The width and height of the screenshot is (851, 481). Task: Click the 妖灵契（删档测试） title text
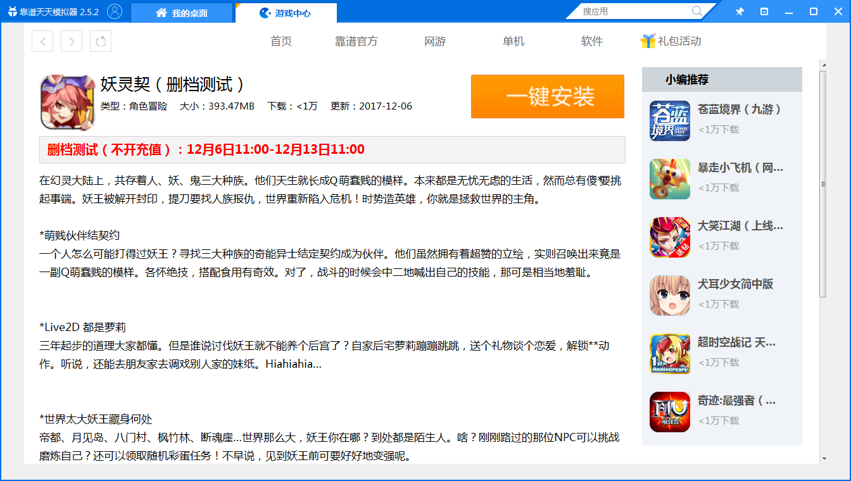pos(172,84)
